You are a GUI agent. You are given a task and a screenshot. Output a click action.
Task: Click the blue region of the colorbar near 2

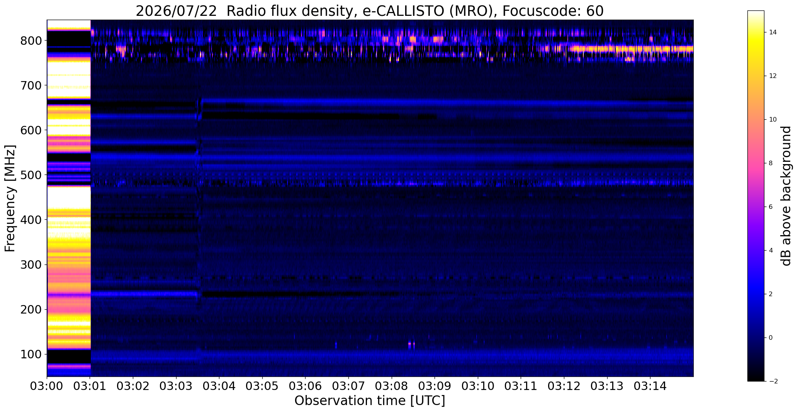click(x=756, y=294)
